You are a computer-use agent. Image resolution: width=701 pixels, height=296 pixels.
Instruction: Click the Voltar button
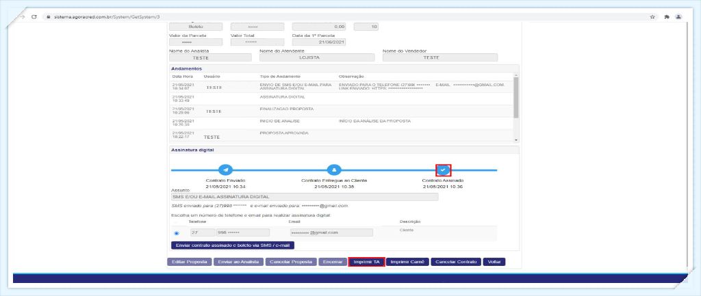coord(494,262)
